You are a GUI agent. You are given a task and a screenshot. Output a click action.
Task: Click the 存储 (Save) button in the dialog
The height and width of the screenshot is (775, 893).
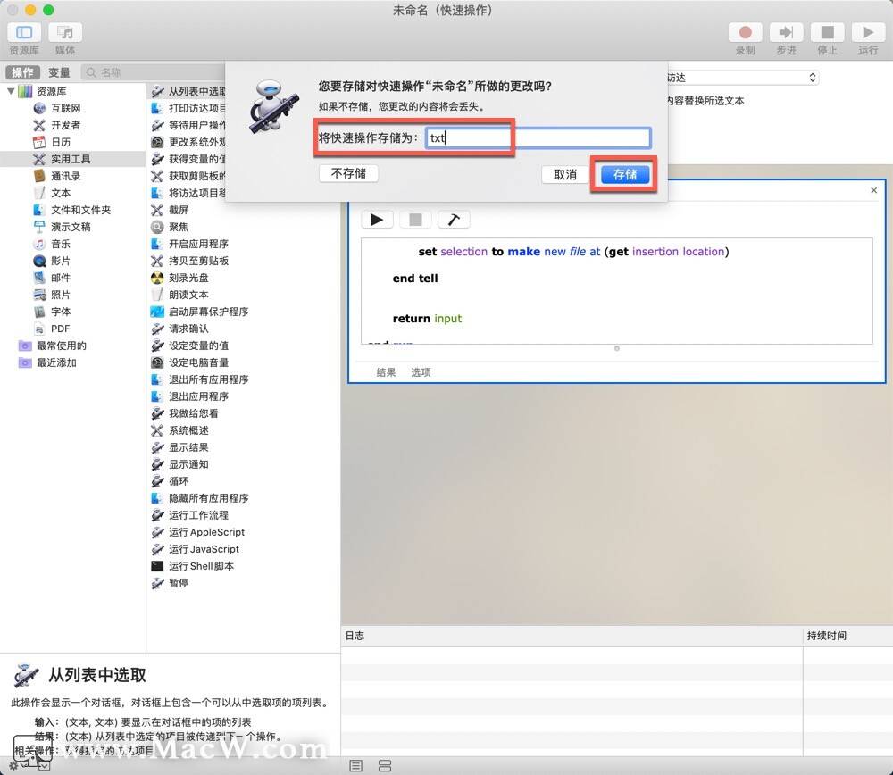[625, 173]
